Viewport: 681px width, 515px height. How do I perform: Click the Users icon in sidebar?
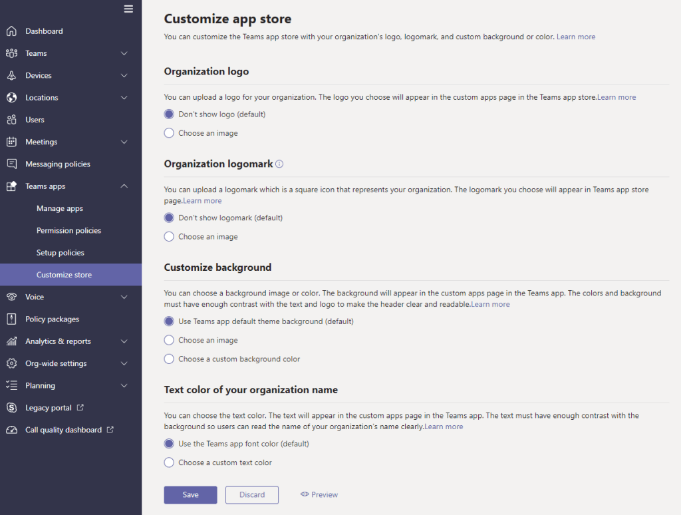tap(11, 120)
